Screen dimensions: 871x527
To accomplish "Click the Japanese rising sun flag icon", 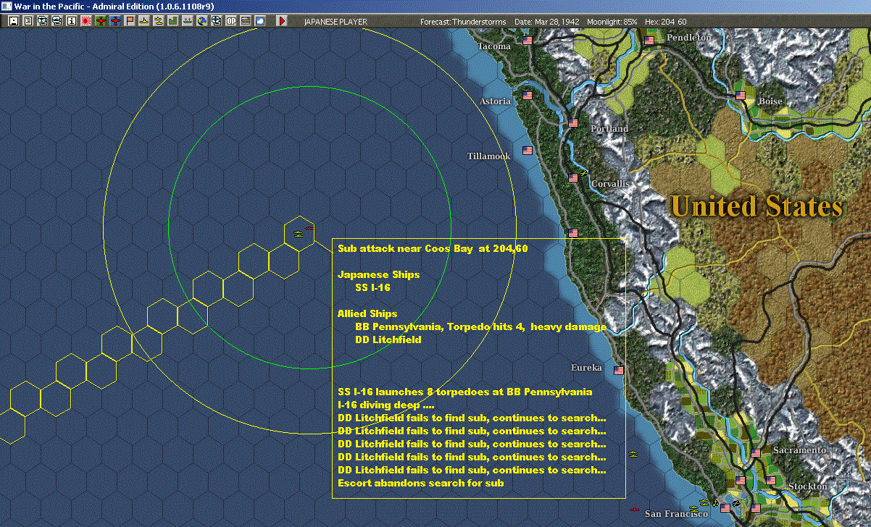I will point(86,21).
